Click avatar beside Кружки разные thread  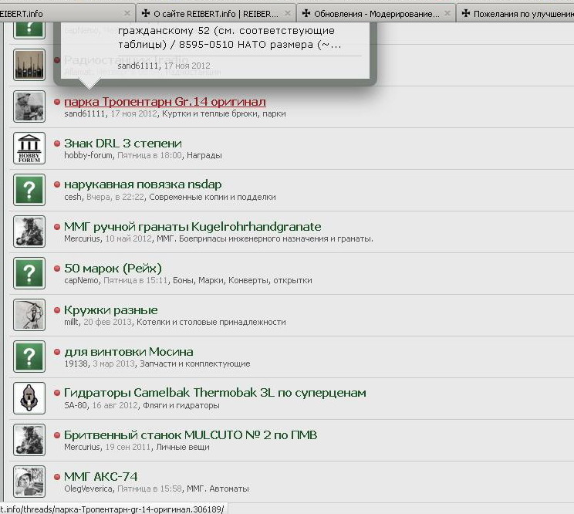click(29, 315)
